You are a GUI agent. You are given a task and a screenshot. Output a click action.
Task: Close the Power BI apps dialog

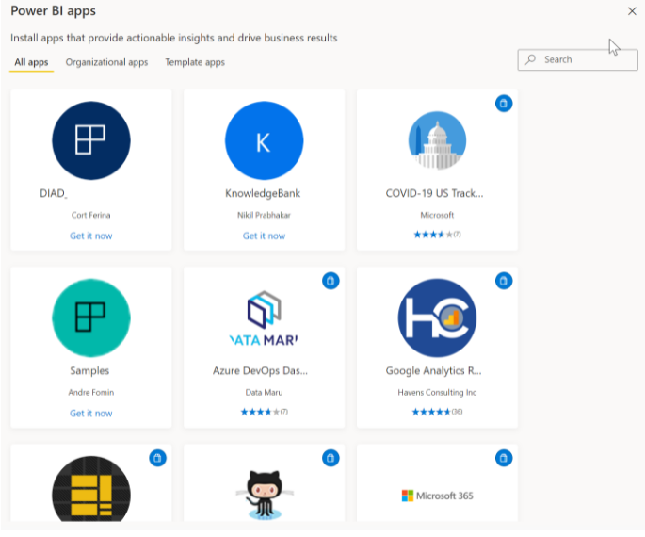click(632, 11)
